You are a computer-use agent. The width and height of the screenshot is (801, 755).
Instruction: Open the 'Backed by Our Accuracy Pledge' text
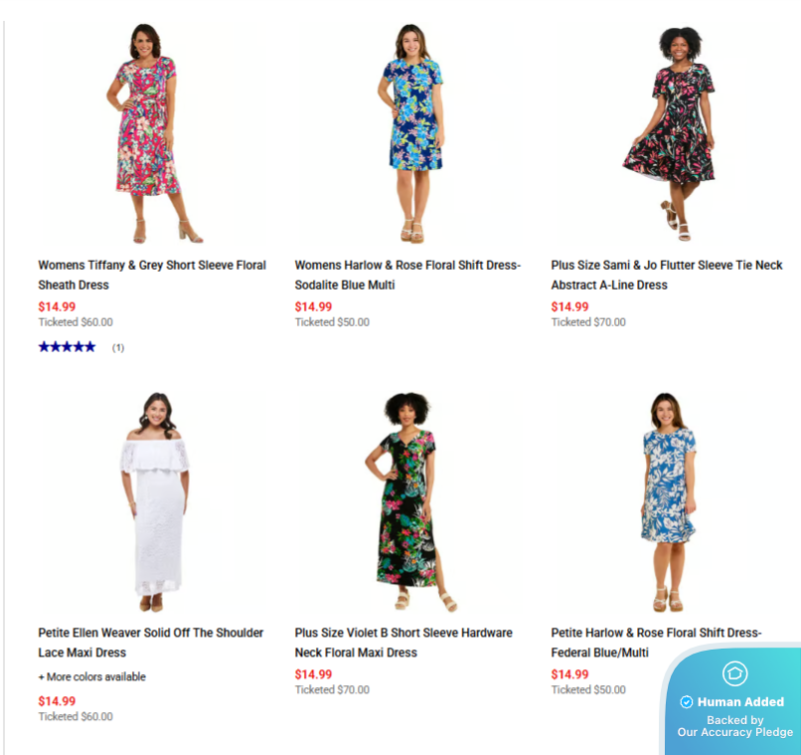735,726
